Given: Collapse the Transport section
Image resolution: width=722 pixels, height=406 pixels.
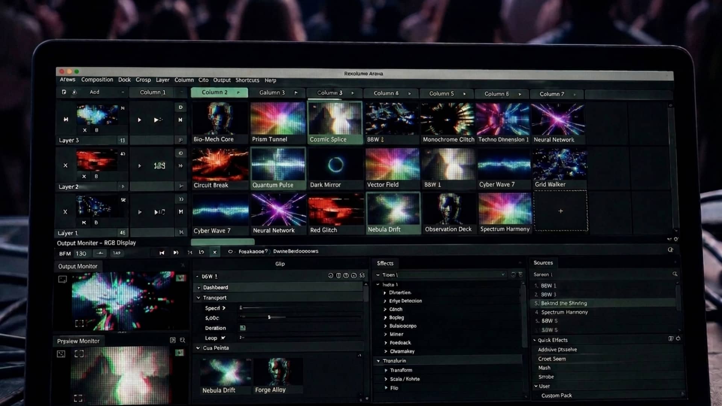Looking at the screenshot, I should (x=198, y=298).
